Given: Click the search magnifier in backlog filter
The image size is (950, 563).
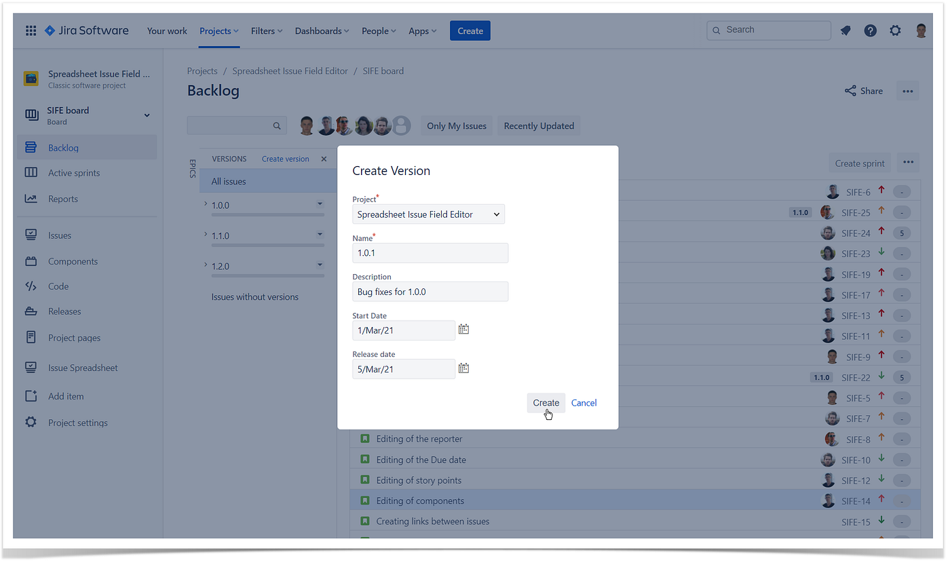Looking at the screenshot, I should [x=277, y=125].
